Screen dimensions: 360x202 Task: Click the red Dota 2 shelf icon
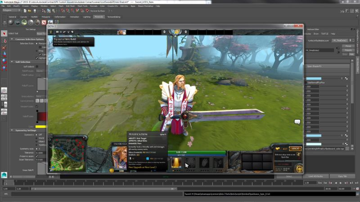44,22
